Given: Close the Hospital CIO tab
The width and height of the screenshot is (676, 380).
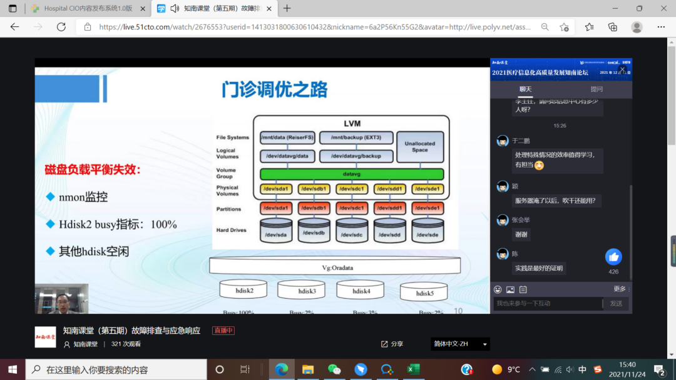Looking at the screenshot, I should point(143,9).
